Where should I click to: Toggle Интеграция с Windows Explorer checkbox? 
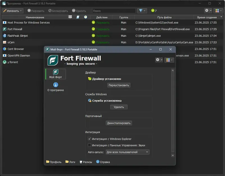(89, 139)
